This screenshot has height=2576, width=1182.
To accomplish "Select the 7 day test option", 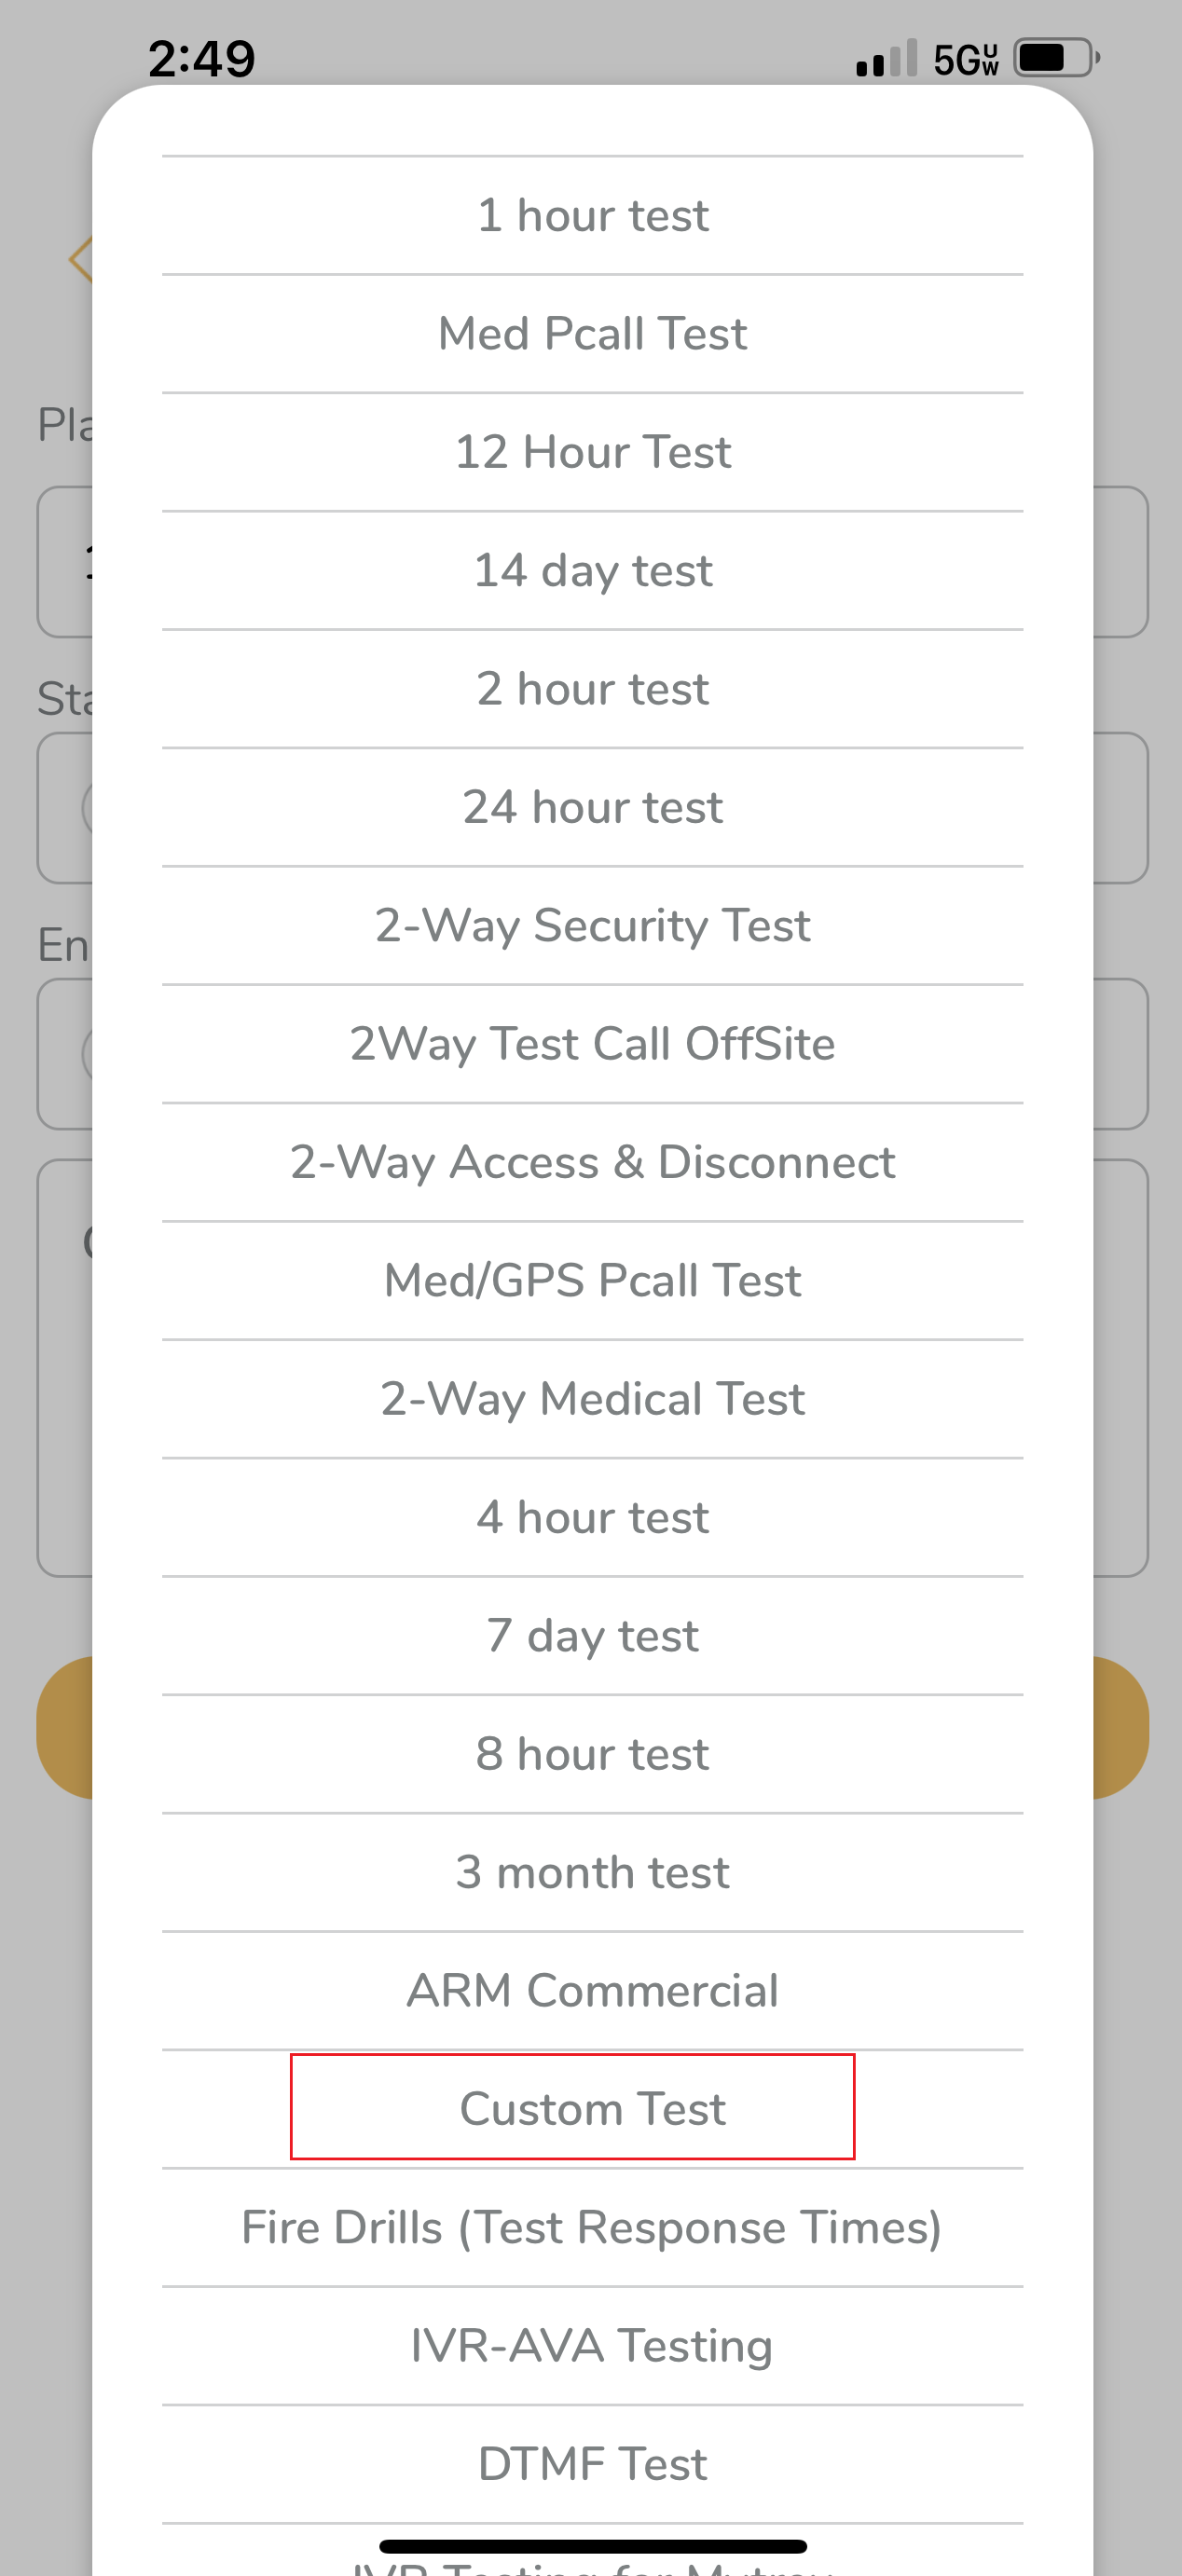I will [592, 1636].
